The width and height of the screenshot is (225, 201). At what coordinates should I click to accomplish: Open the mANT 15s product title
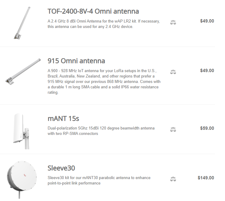(x=63, y=119)
